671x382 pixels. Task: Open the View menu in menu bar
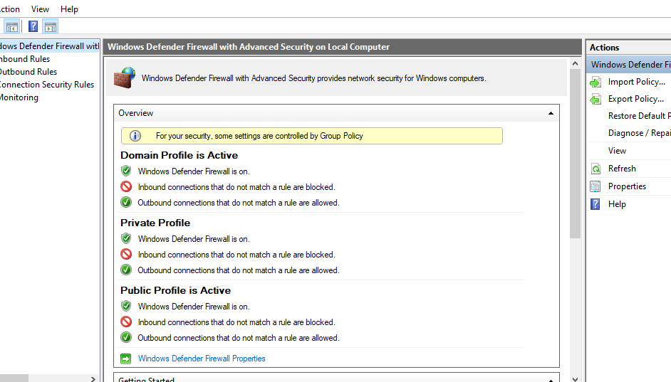coord(41,9)
